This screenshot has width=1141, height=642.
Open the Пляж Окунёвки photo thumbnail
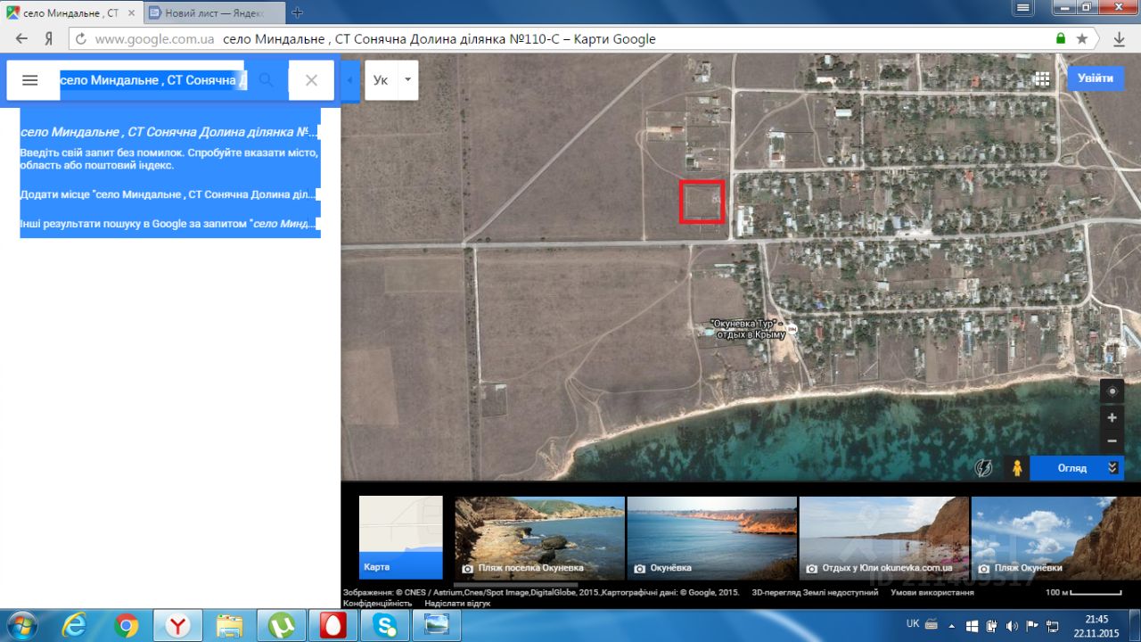pyautogui.click(x=1056, y=538)
